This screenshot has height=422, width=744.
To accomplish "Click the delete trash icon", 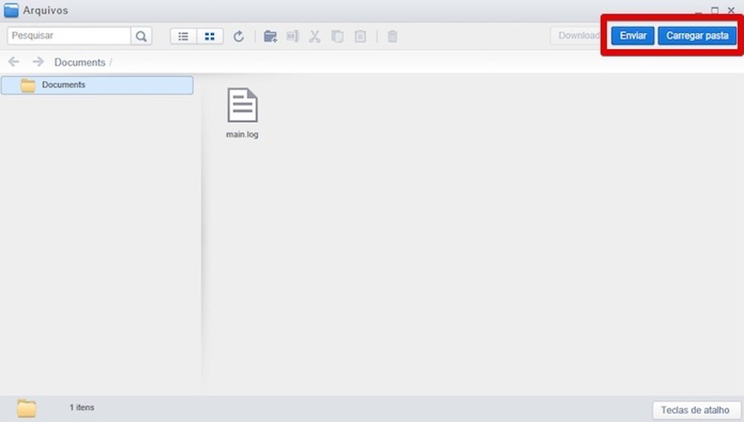I will pos(392,35).
